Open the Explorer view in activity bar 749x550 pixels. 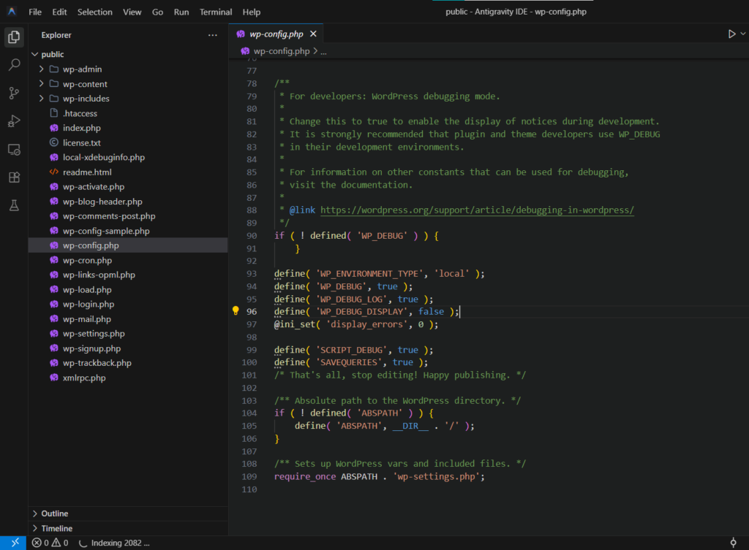(14, 37)
